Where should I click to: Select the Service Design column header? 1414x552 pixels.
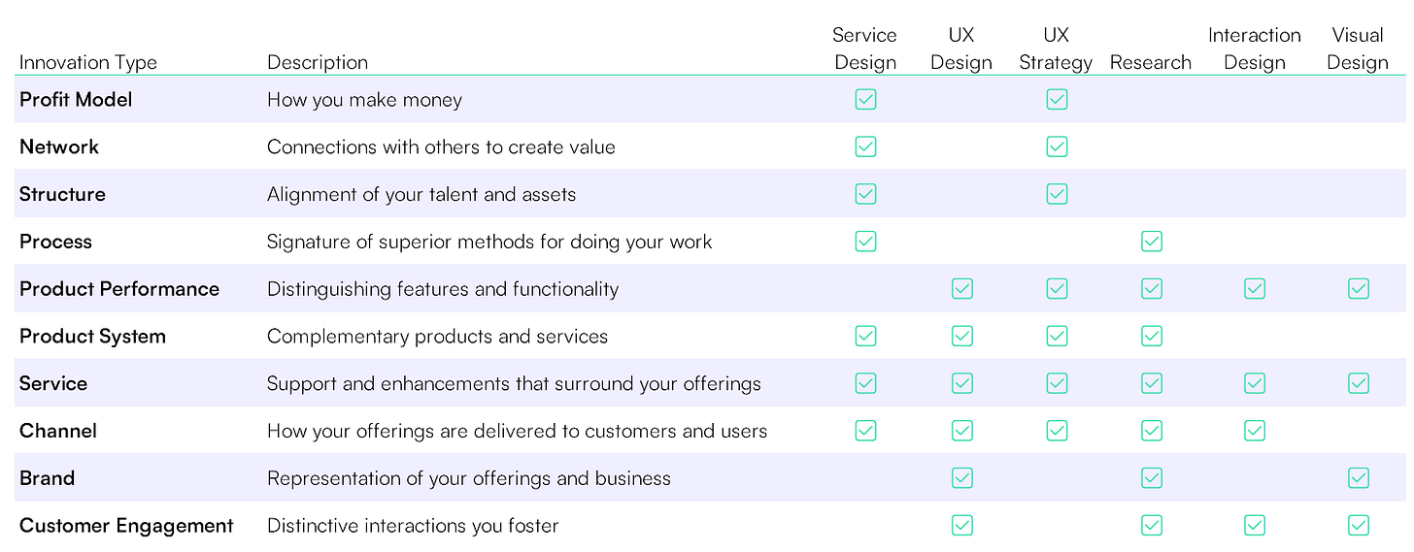coord(864,49)
